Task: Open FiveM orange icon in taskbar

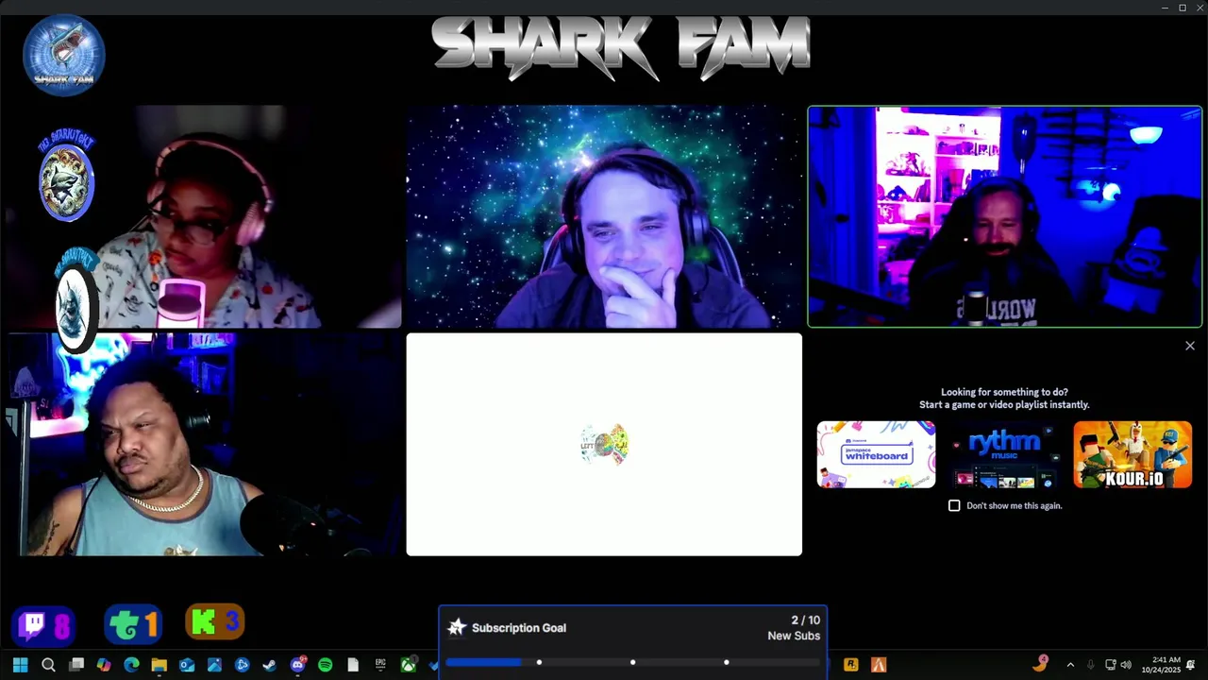Action: click(879, 665)
